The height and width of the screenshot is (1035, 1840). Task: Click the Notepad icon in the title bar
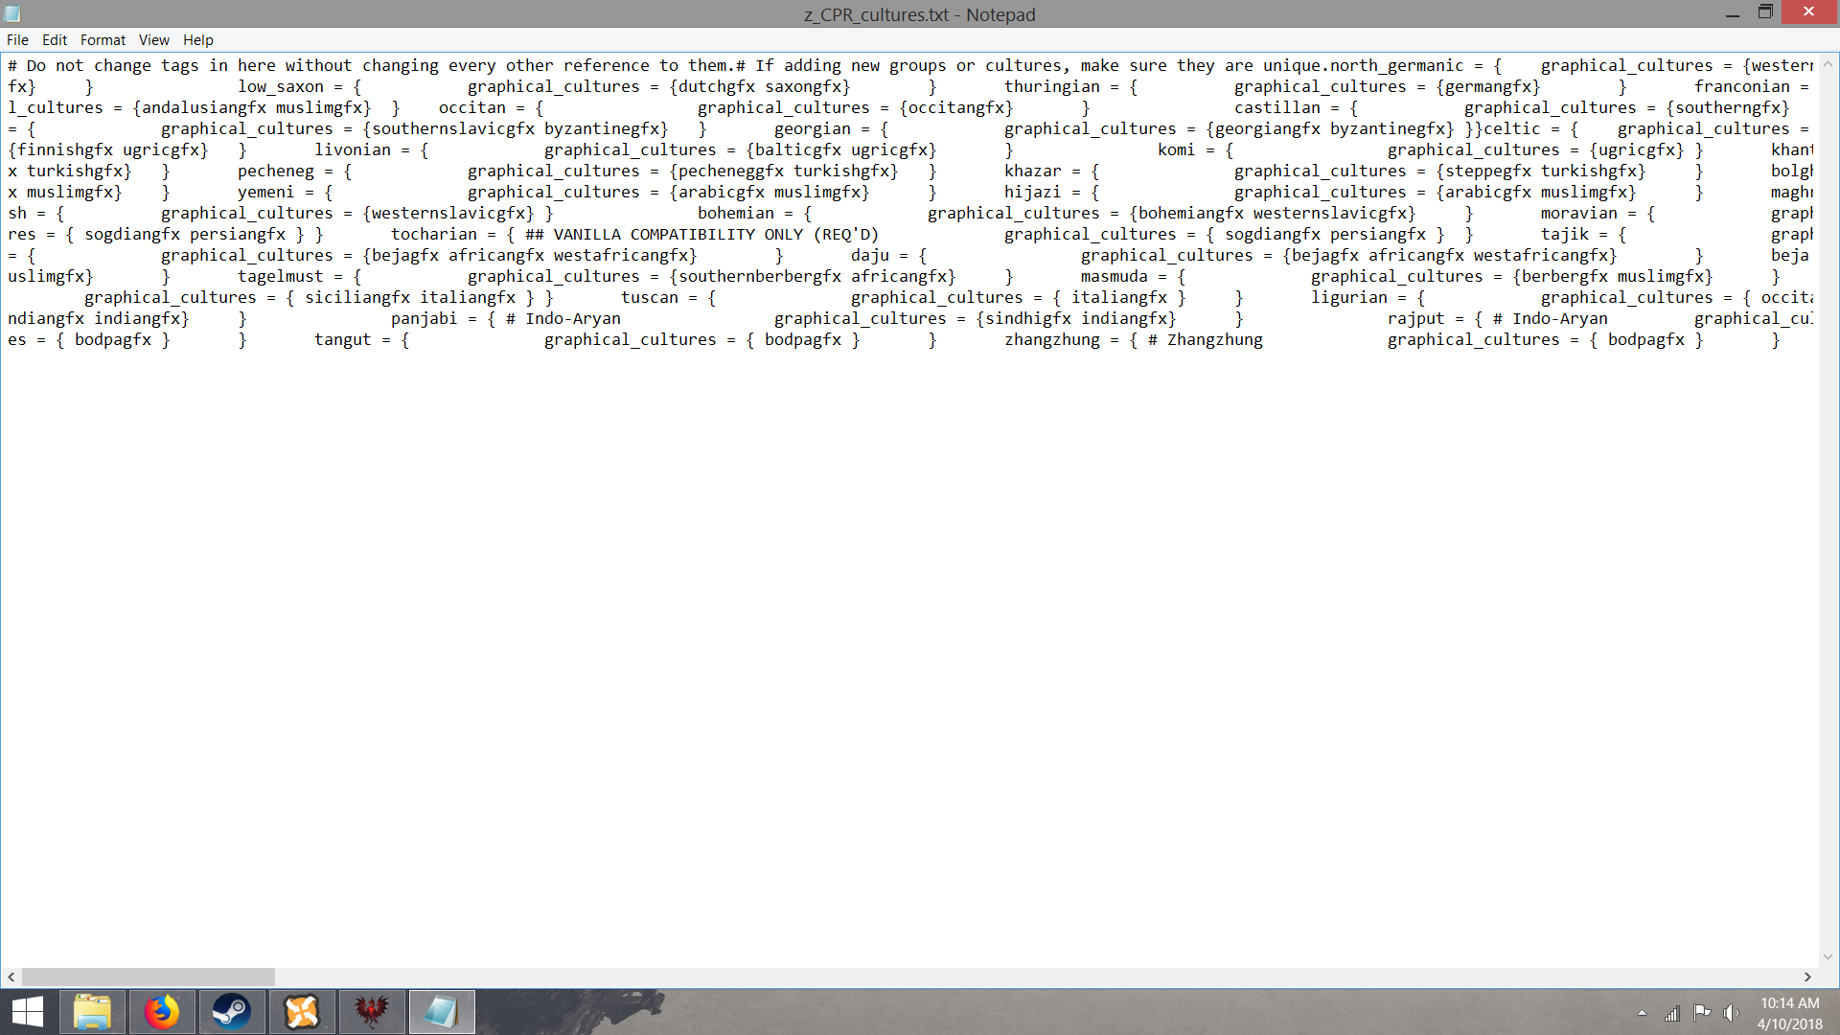click(x=12, y=13)
